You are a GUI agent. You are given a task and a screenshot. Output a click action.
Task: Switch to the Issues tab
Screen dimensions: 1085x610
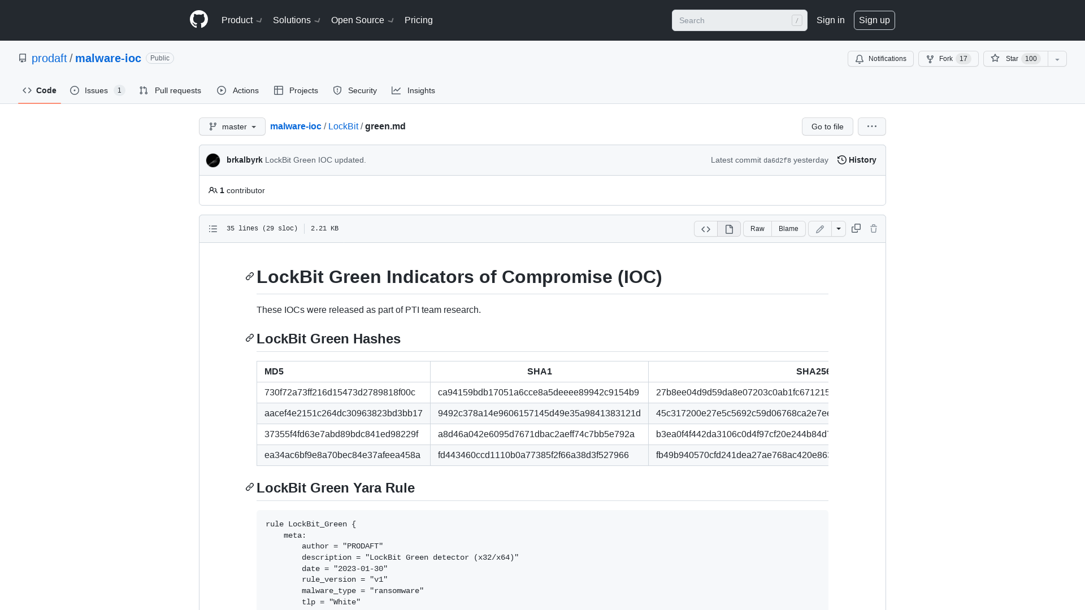tap(97, 90)
